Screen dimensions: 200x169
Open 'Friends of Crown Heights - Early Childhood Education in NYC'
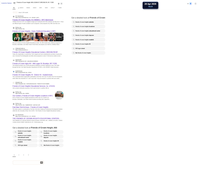(x=34, y=31)
